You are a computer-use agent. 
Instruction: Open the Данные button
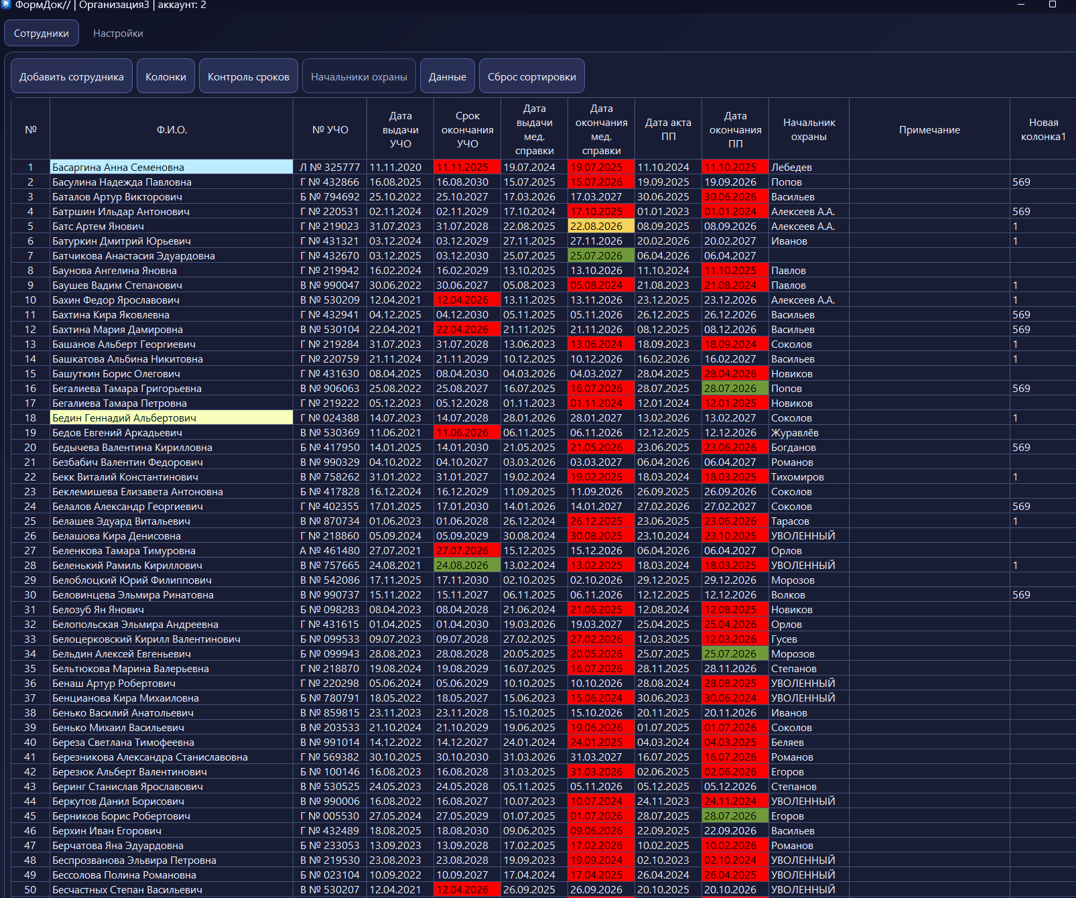pyautogui.click(x=448, y=77)
